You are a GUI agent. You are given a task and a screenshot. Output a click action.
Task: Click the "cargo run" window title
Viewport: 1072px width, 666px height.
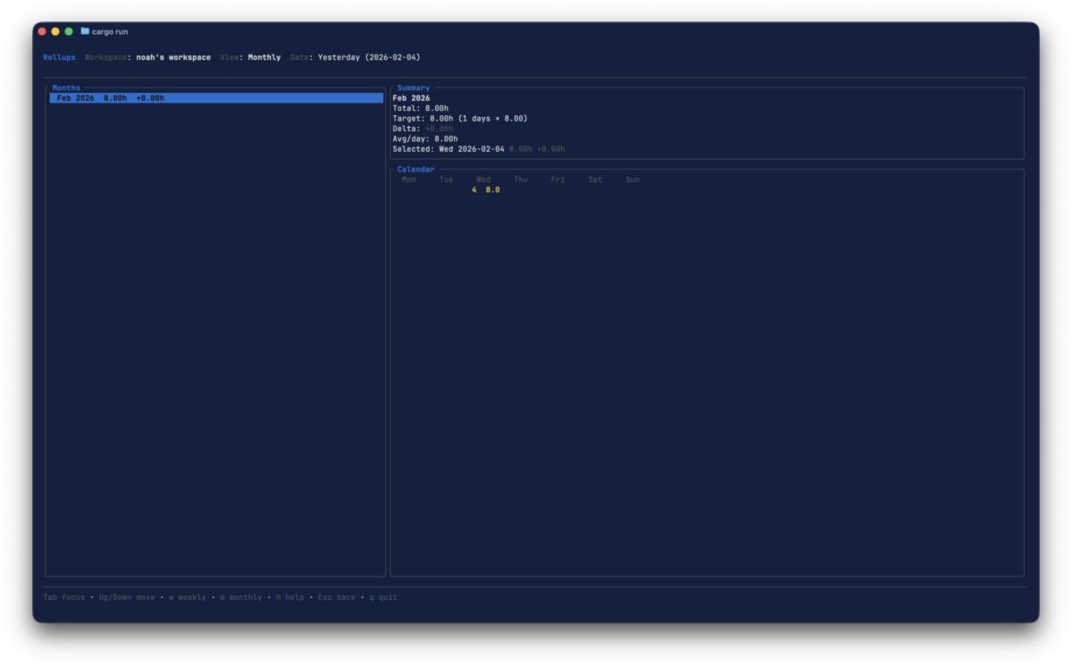click(110, 31)
